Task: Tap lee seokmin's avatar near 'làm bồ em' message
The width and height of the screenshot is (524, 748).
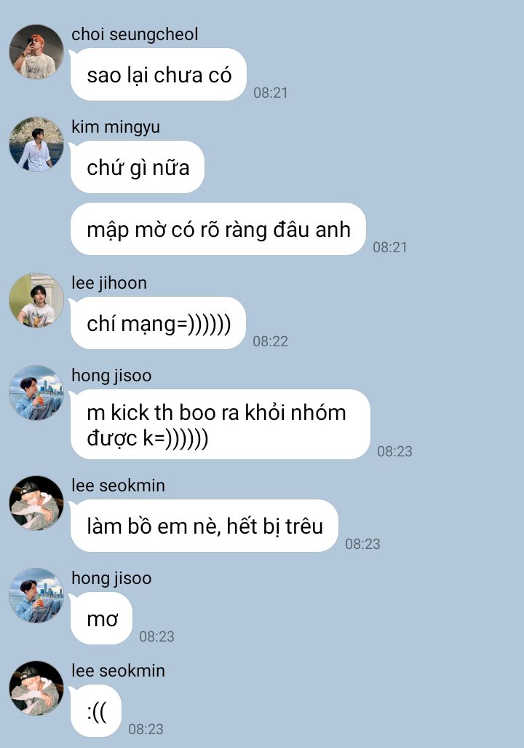Action: pyautogui.click(x=36, y=503)
